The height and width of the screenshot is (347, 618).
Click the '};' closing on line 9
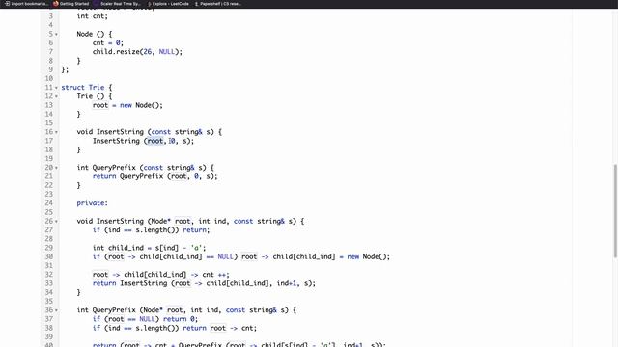click(x=65, y=69)
